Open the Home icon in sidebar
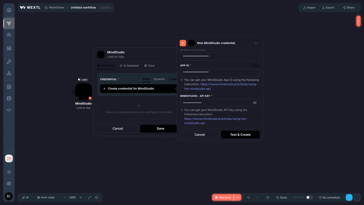364x205 pixels. point(9,10)
